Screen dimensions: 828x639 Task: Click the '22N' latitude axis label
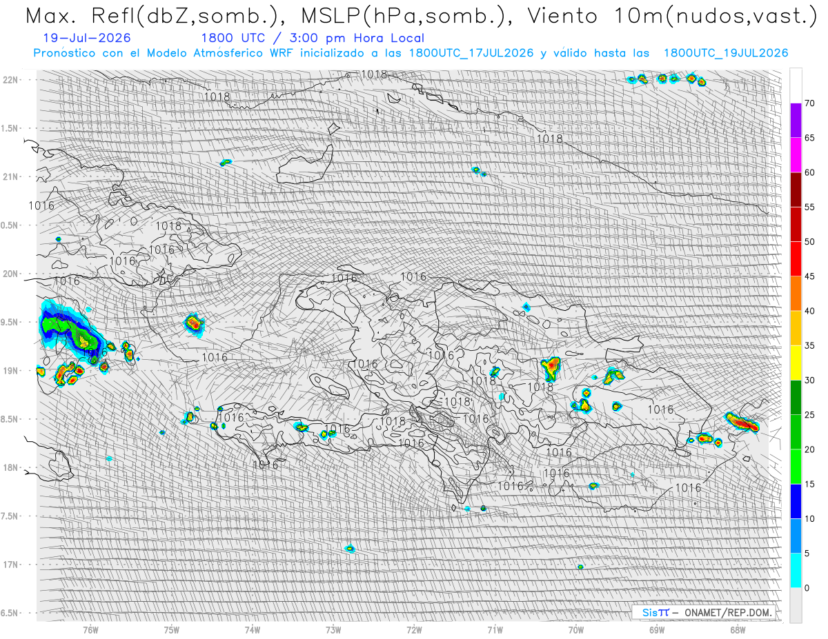(10, 79)
